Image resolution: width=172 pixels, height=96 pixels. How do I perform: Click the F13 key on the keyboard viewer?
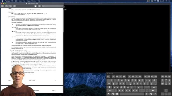(x=162, y=77)
